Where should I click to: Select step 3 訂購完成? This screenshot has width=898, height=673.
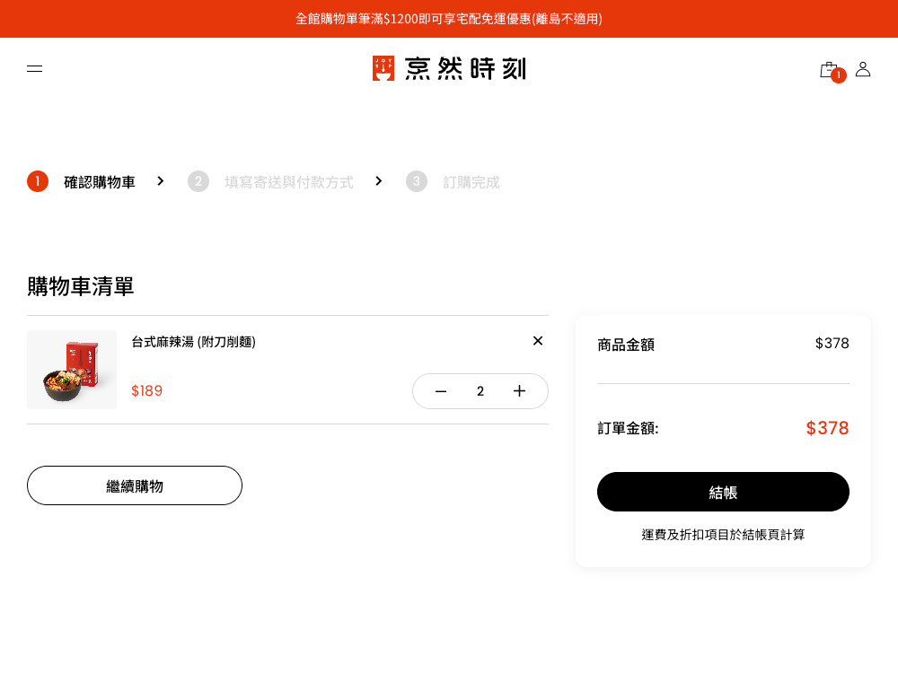(x=453, y=181)
